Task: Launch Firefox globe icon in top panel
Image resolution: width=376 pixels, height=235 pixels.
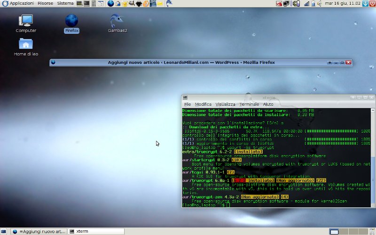Action: click(110, 3)
